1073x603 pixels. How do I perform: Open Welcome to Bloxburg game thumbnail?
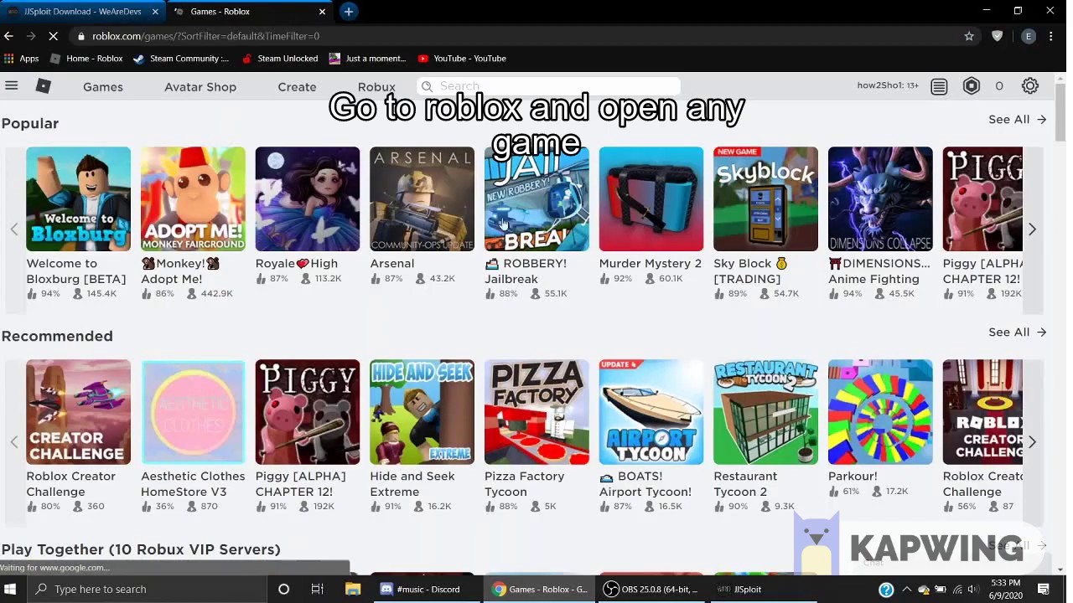(x=78, y=198)
